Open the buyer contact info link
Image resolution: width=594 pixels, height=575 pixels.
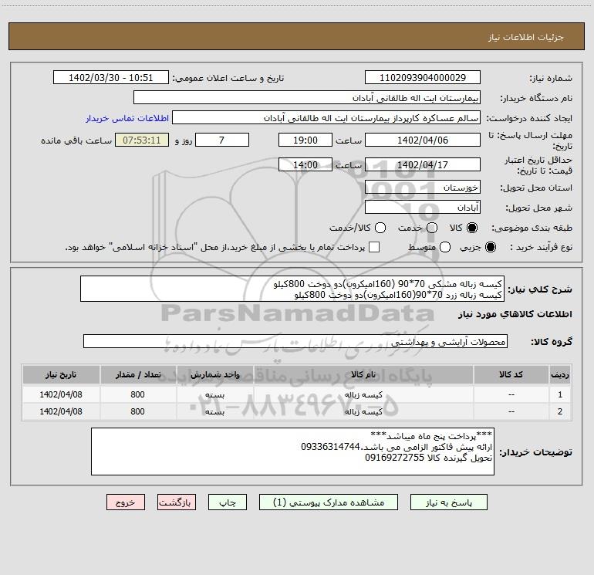click(x=127, y=118)
